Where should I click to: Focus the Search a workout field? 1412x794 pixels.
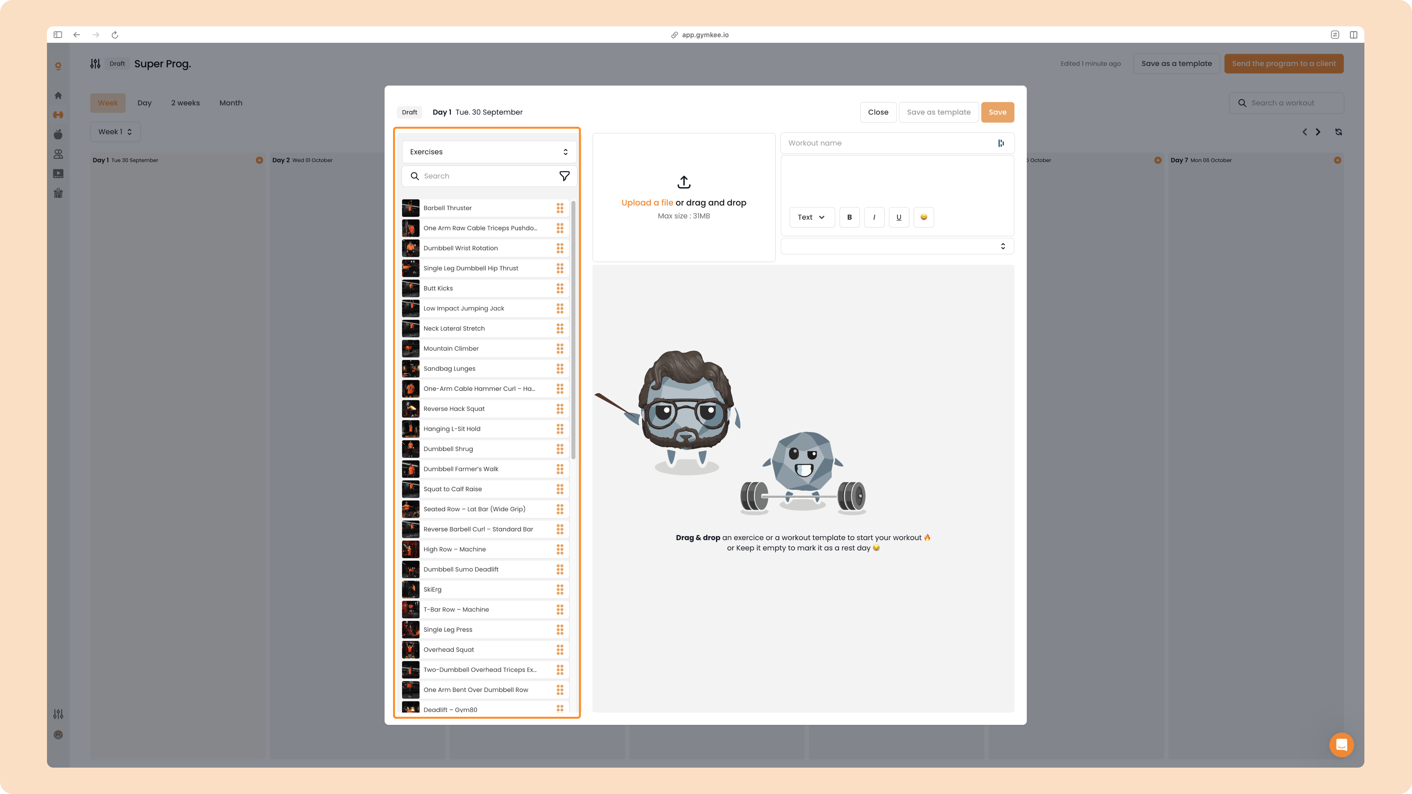pyautogui.click(x=1286, y=103)
